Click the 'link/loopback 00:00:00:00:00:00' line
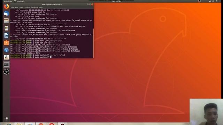 [41, 10]
